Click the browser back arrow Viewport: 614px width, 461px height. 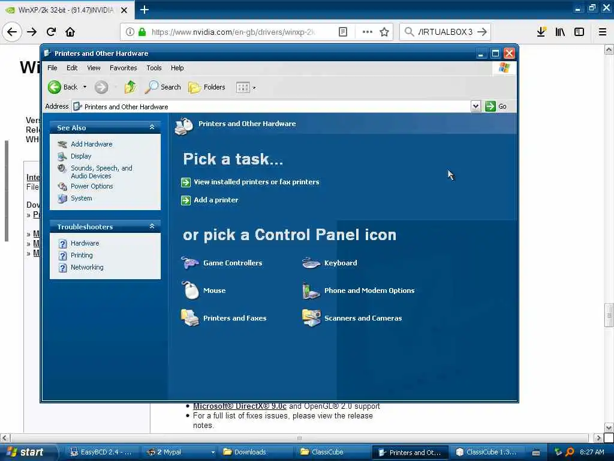[x=12, y=32]
